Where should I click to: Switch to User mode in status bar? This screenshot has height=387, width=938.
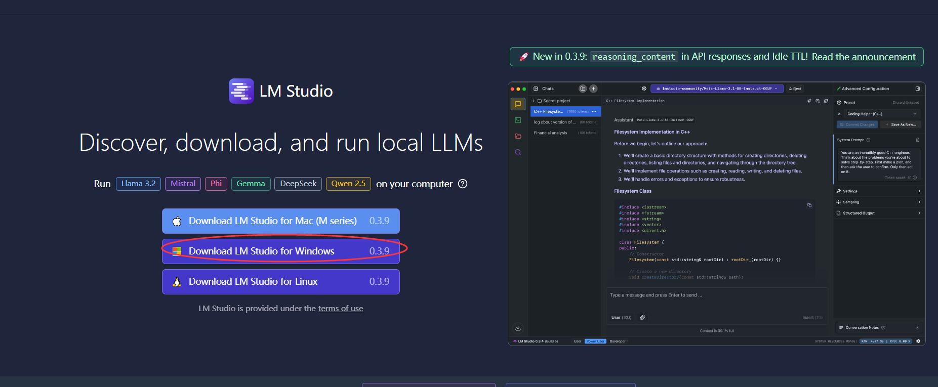pos(578,341)
